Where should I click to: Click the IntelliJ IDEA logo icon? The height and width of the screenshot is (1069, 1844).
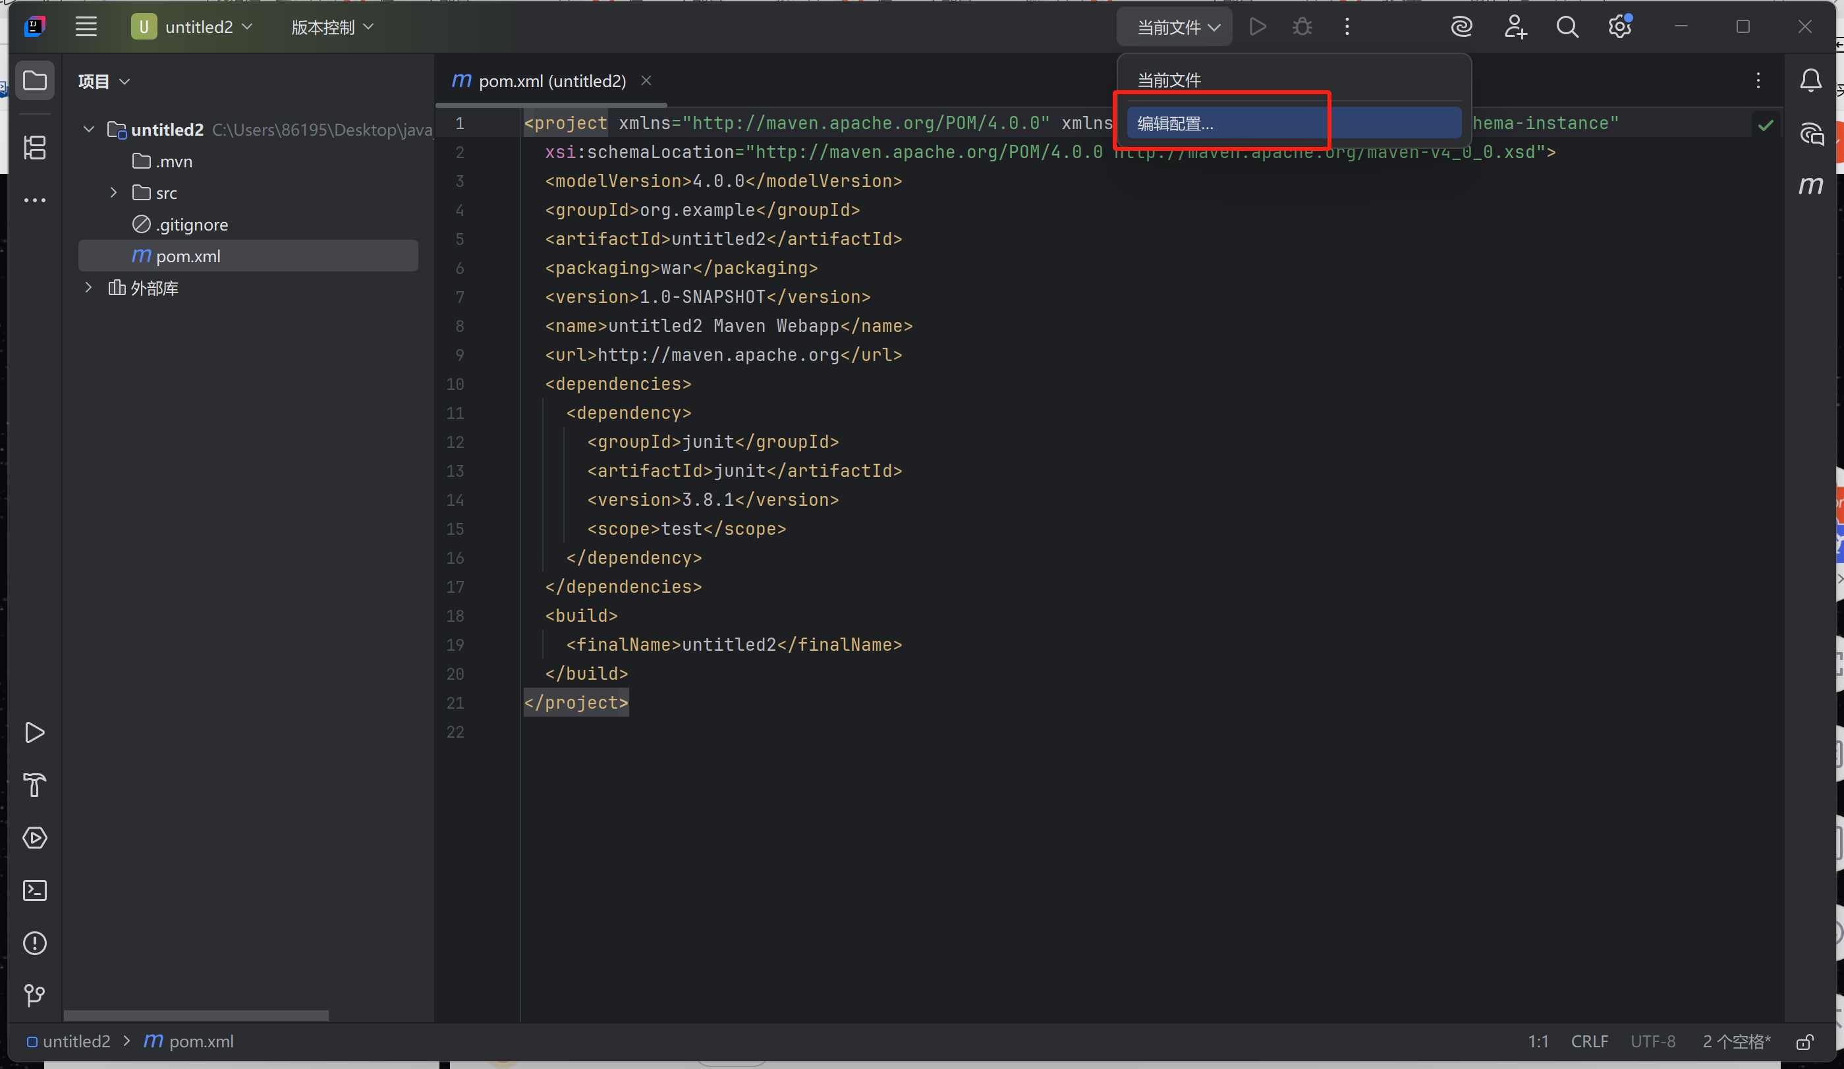pos(34,27)
